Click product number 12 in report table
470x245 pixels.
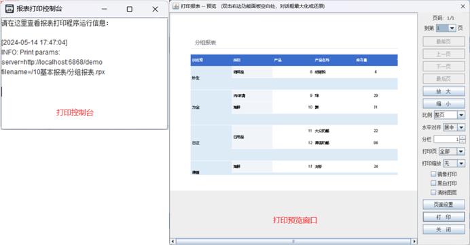click(310, 143)
